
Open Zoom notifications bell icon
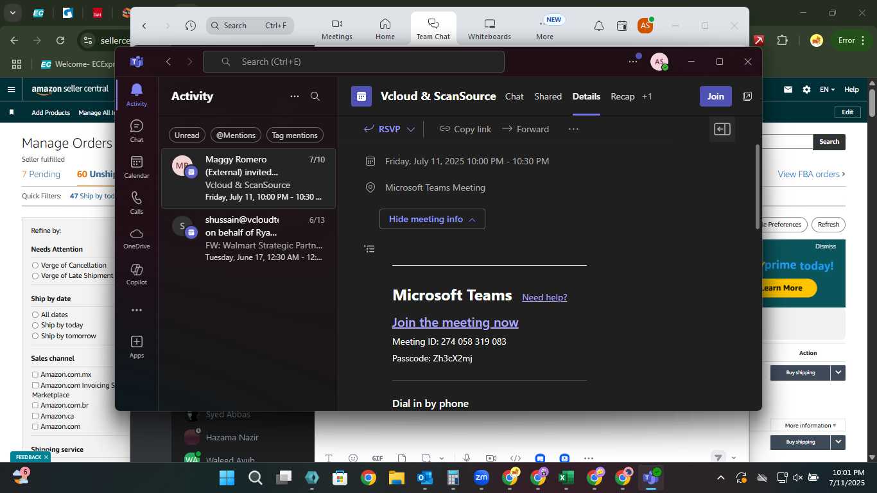[x=598, y=26]
